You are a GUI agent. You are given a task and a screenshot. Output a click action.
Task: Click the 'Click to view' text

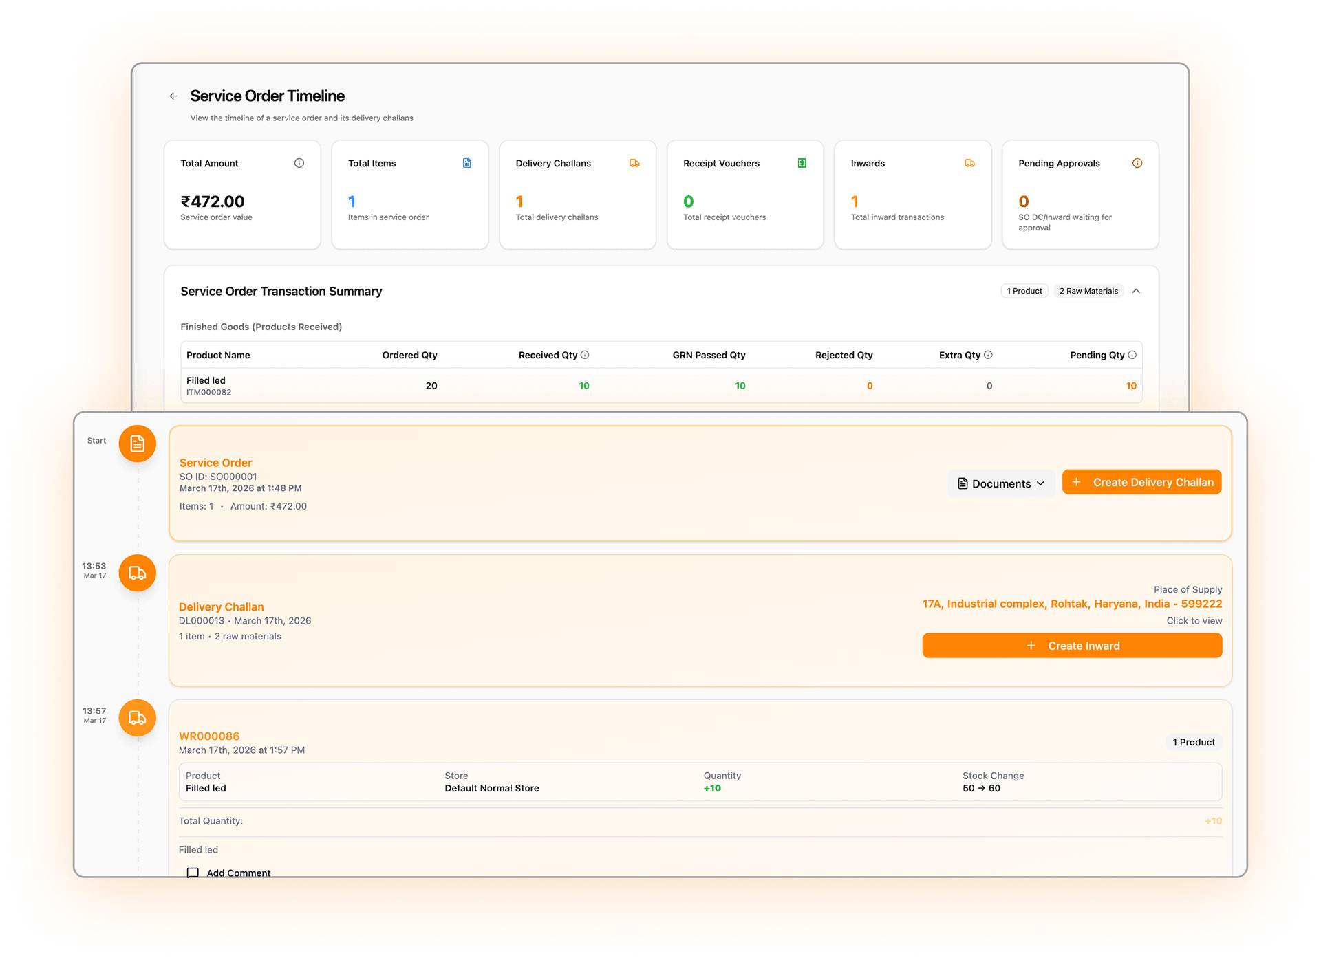1194,620
